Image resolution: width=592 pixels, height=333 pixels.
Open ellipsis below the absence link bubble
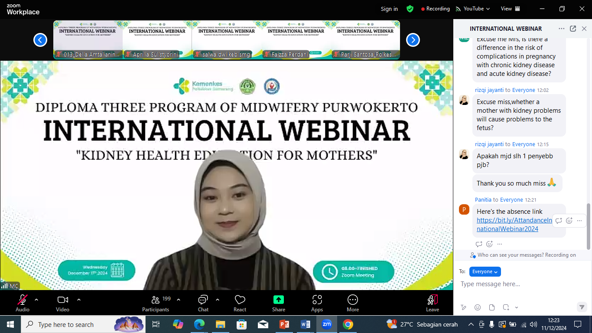tap(500, 244)
